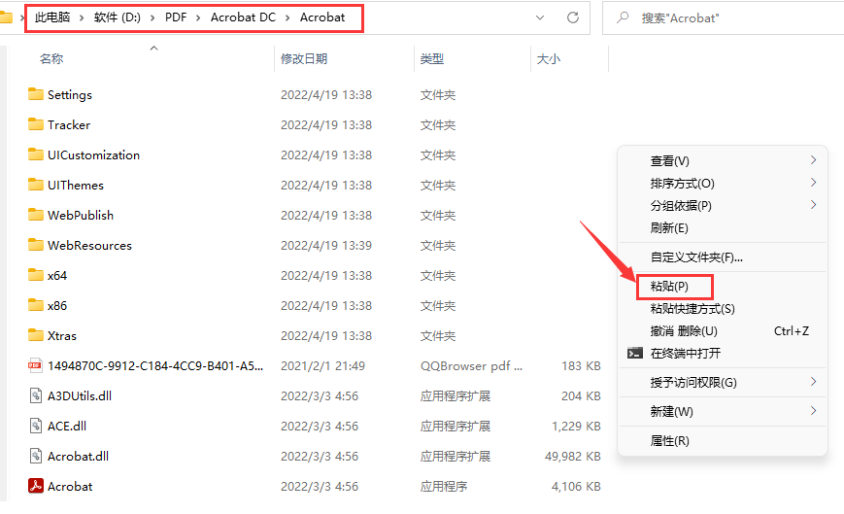Select the WebPublish folder icon
The image size is (844, 514).
click(36, 215)
